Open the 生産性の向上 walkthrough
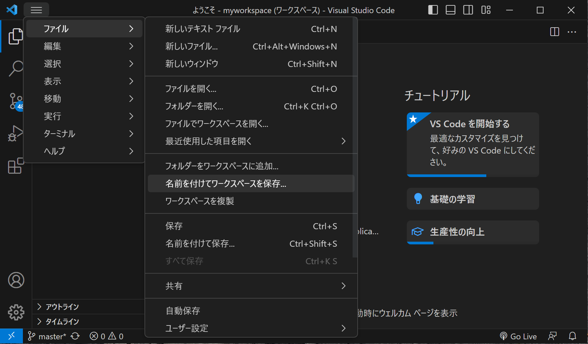The image size is (588, 344). click(473, 232)
